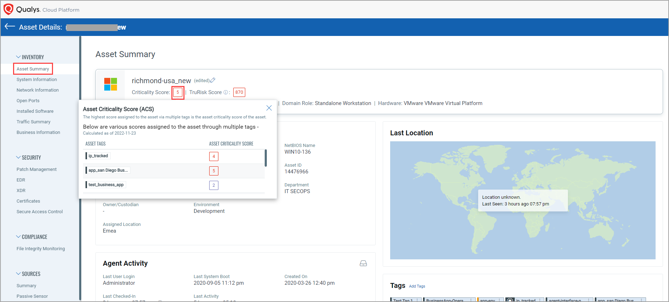Click the Add Tags link
The image size is (669, 302).
point(417,286)
